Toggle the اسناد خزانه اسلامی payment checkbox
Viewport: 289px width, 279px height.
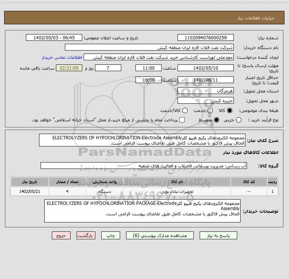point(182,120)
